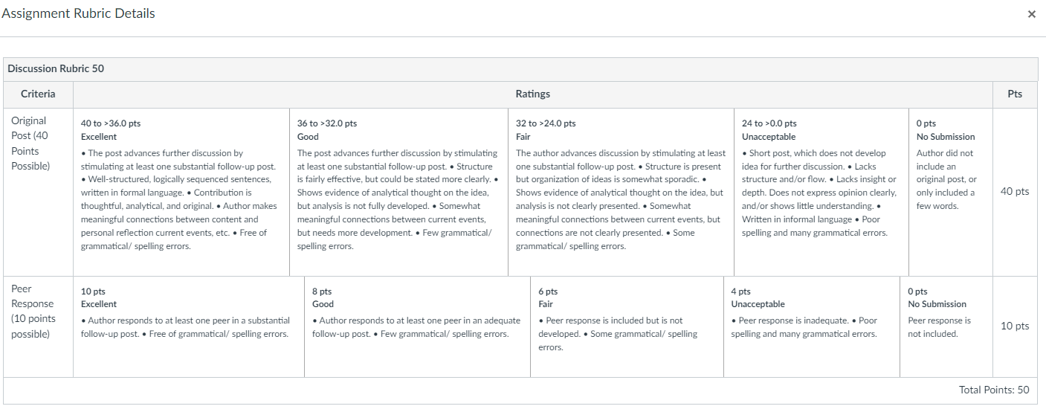Click the 10 pts value for Peer Response
The width and height of the screenshot is (1046, 409).
point(1015,326)
